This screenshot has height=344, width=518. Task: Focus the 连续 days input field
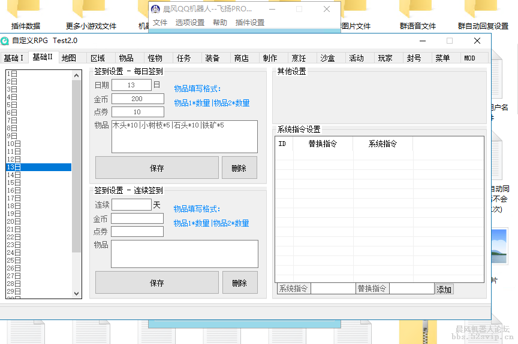click(131, 205)
